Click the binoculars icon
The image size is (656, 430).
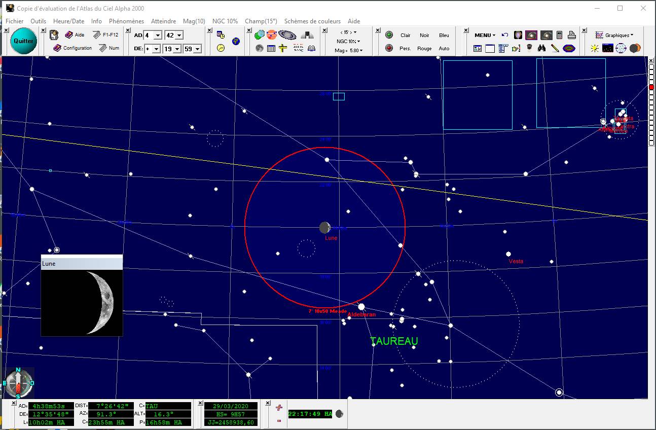coord(542,48)
